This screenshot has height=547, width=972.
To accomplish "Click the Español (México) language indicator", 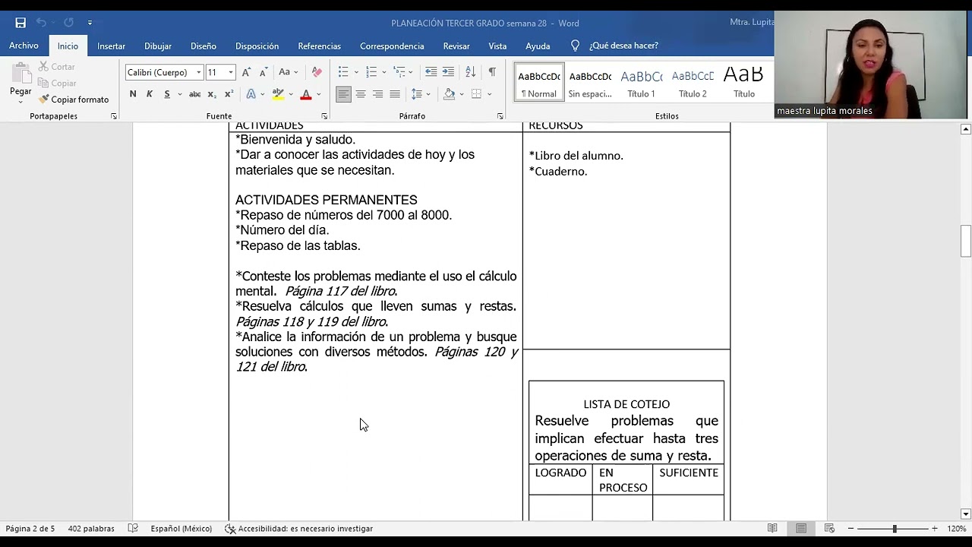I will (181, 528).
